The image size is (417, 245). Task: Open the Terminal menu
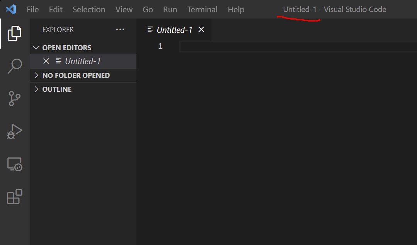203,10
